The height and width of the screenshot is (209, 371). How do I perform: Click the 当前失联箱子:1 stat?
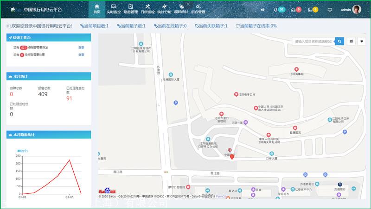click(211, 26)
